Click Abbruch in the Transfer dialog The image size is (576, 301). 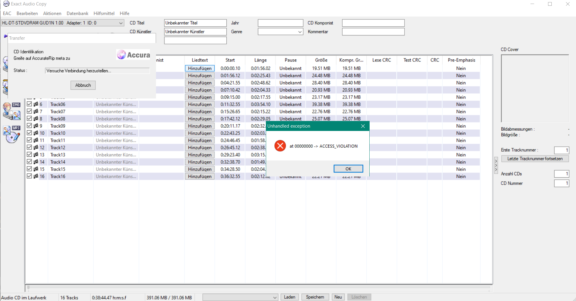pos(83,85)
